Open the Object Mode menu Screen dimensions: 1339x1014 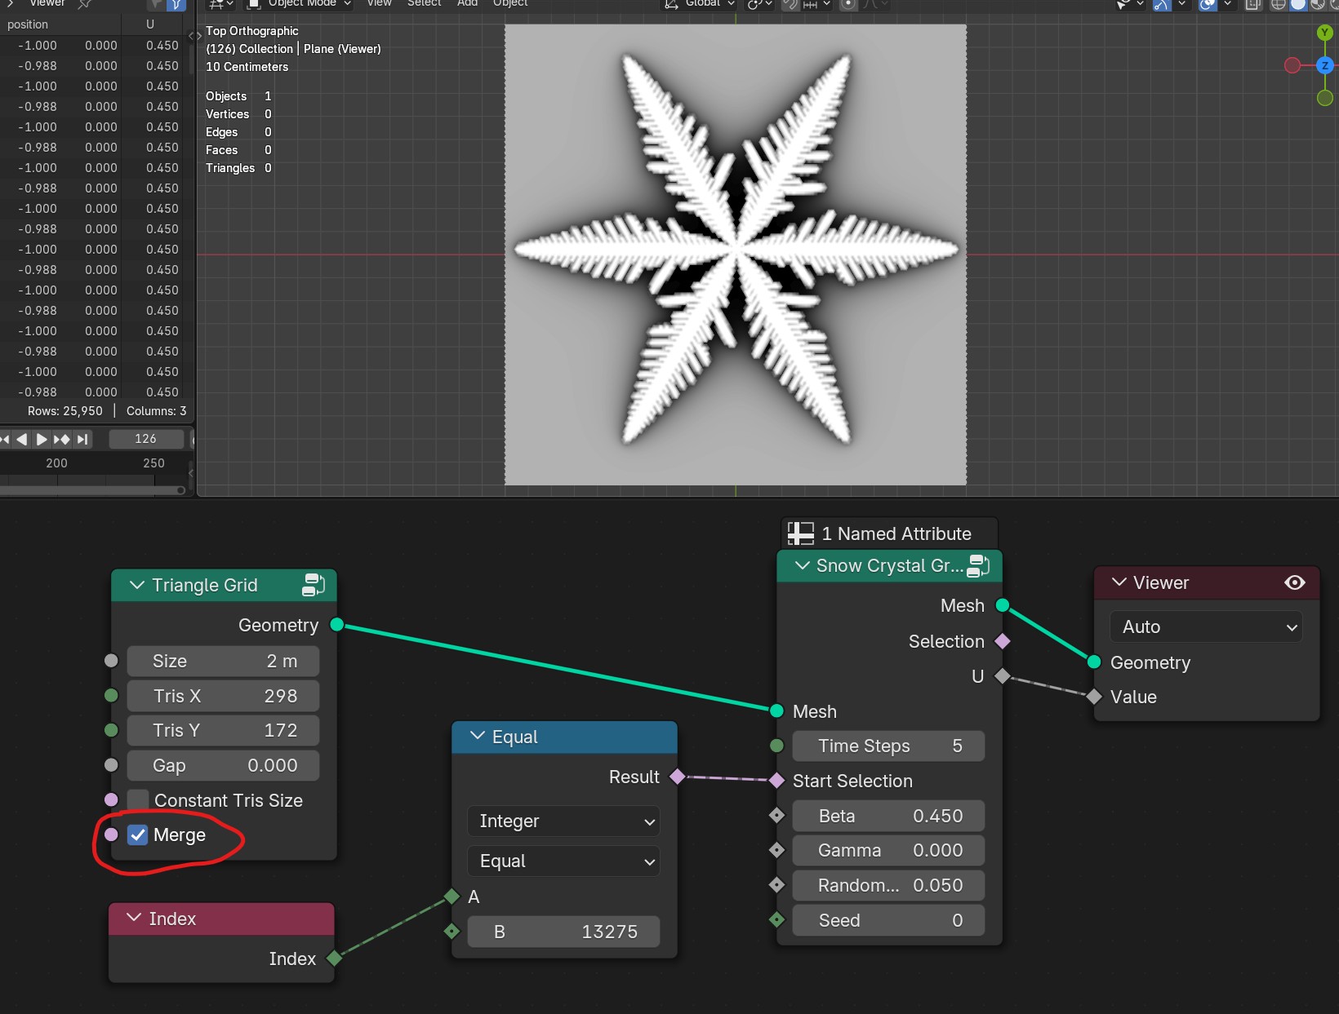299,4
